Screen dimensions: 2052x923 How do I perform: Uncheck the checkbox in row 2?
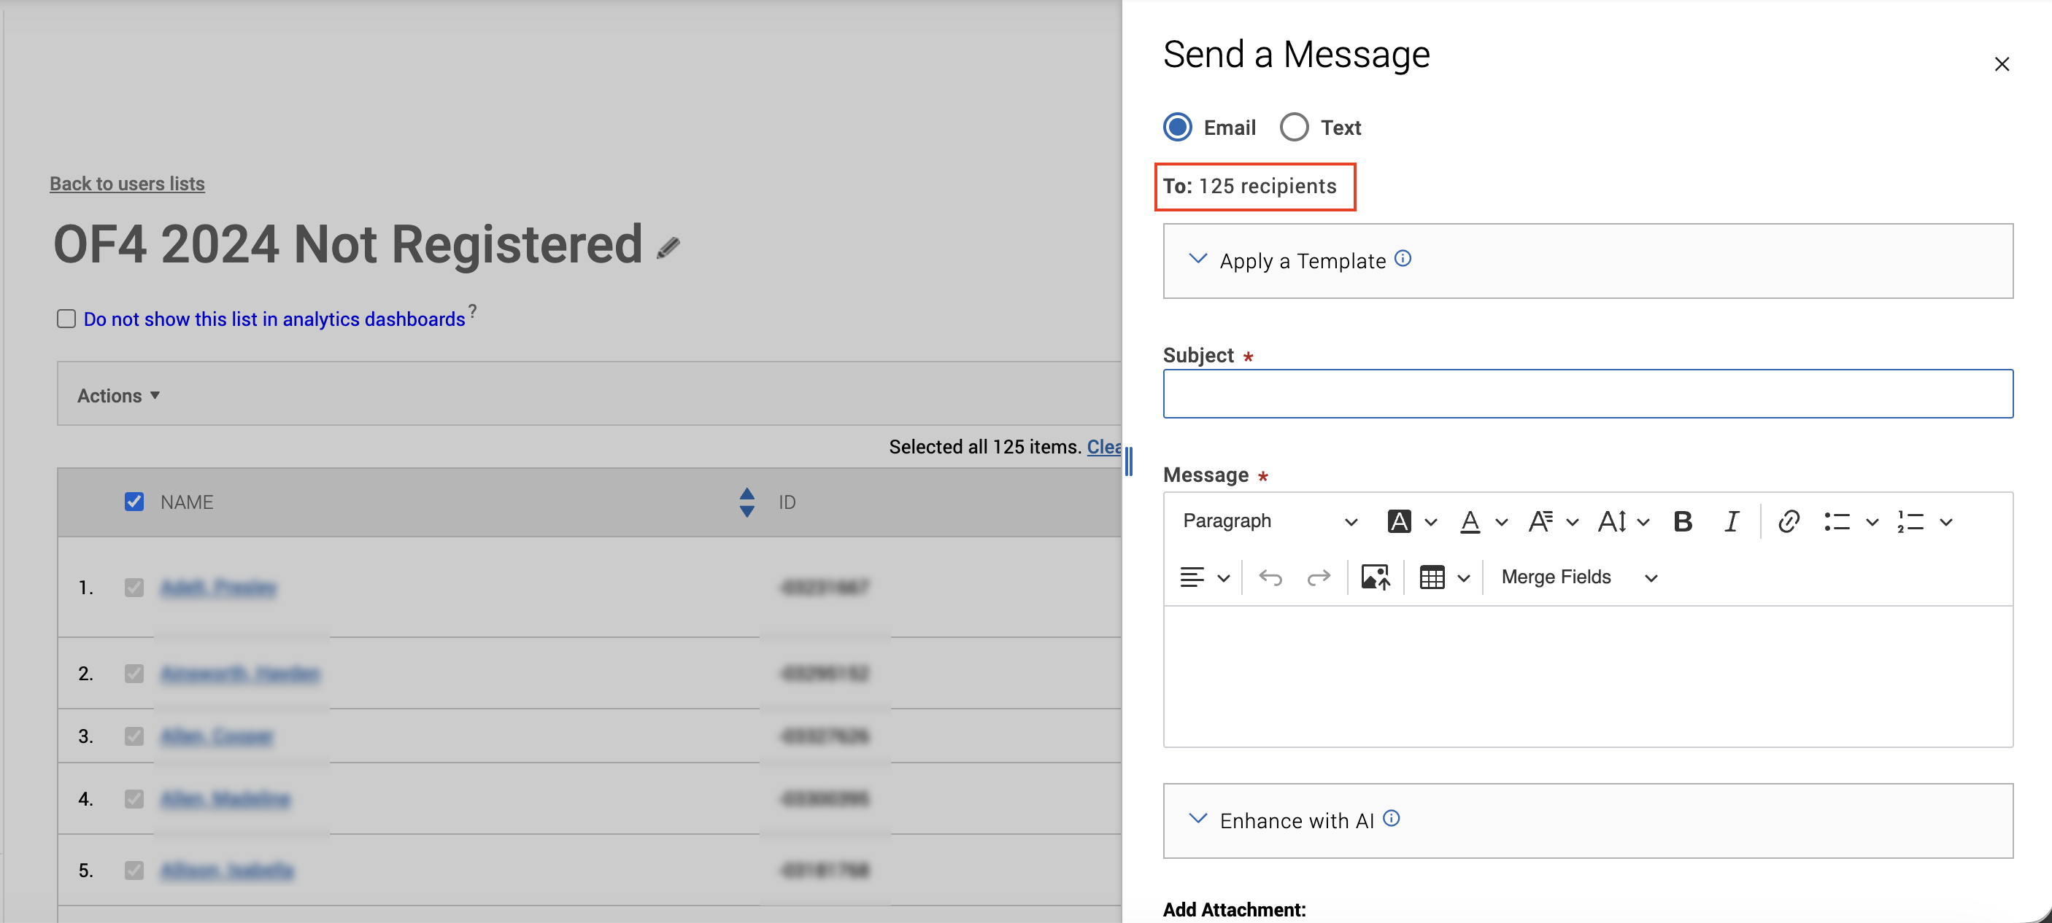[134, 673]
